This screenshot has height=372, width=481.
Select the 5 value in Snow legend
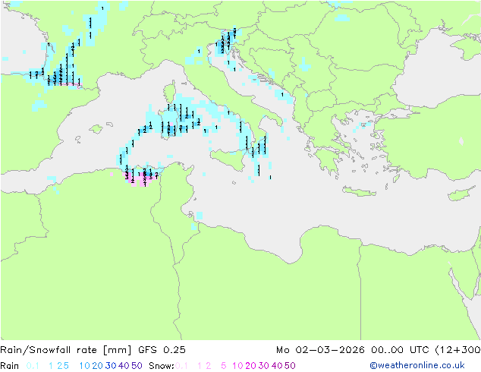(x=224, y=366)
